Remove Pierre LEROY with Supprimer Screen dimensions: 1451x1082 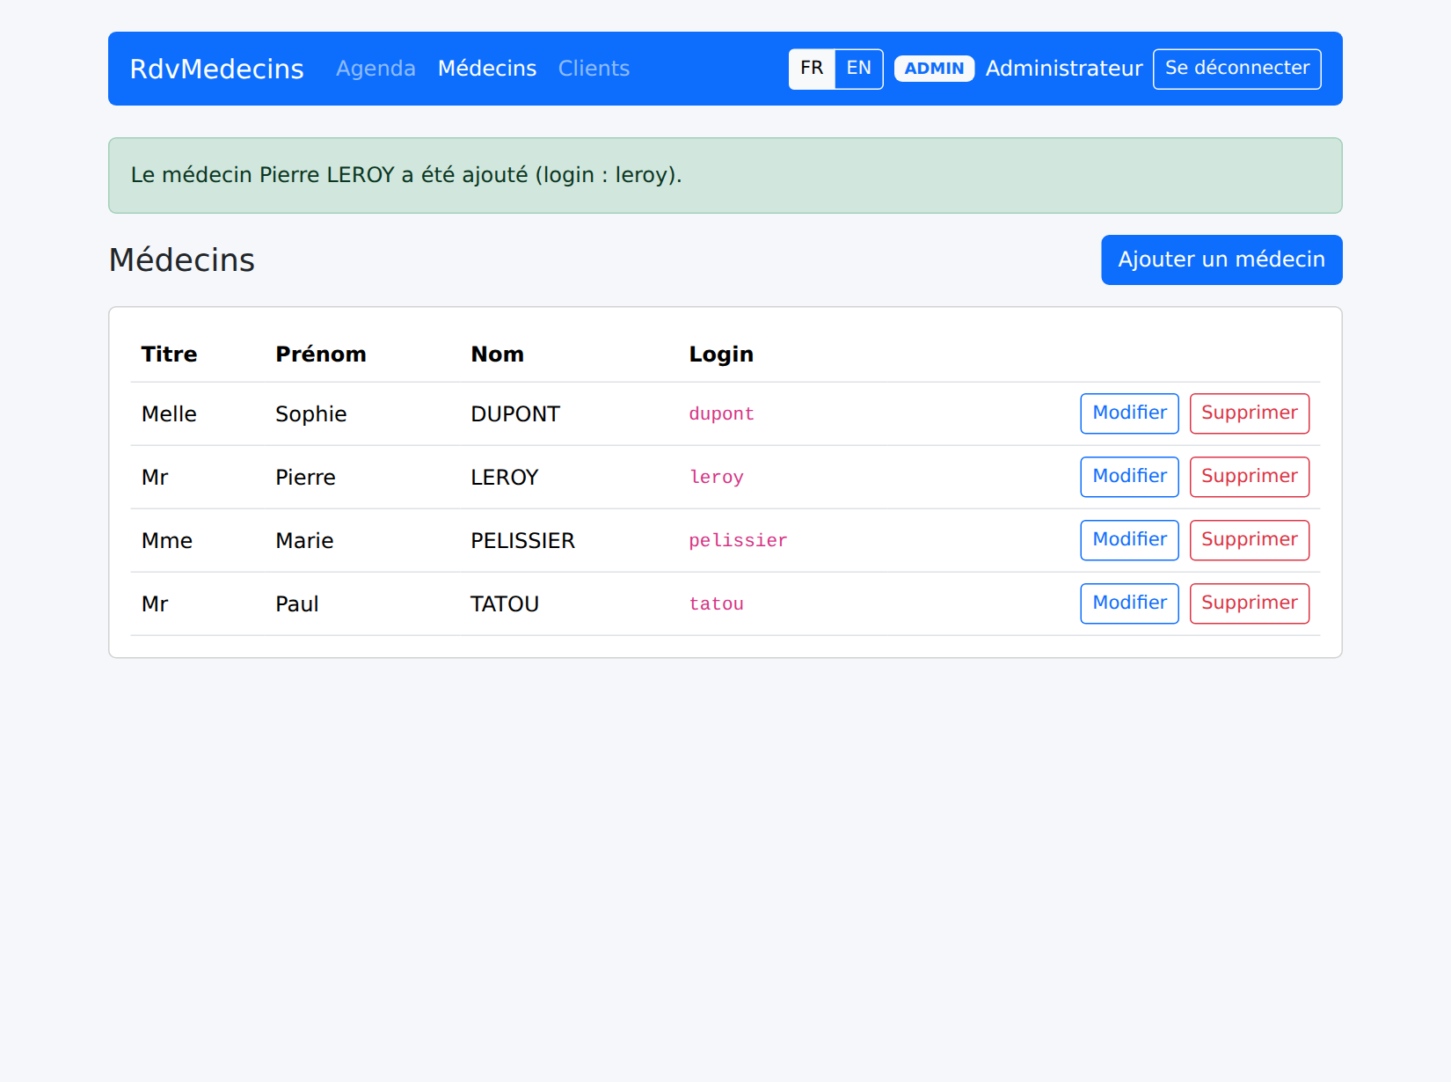1250,477
